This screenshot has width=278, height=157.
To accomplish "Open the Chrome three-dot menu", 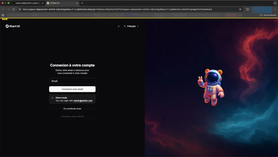I will point(275,9).
